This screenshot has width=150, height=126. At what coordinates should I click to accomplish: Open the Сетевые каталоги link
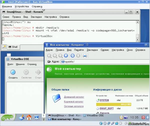[x=74, y=106]
